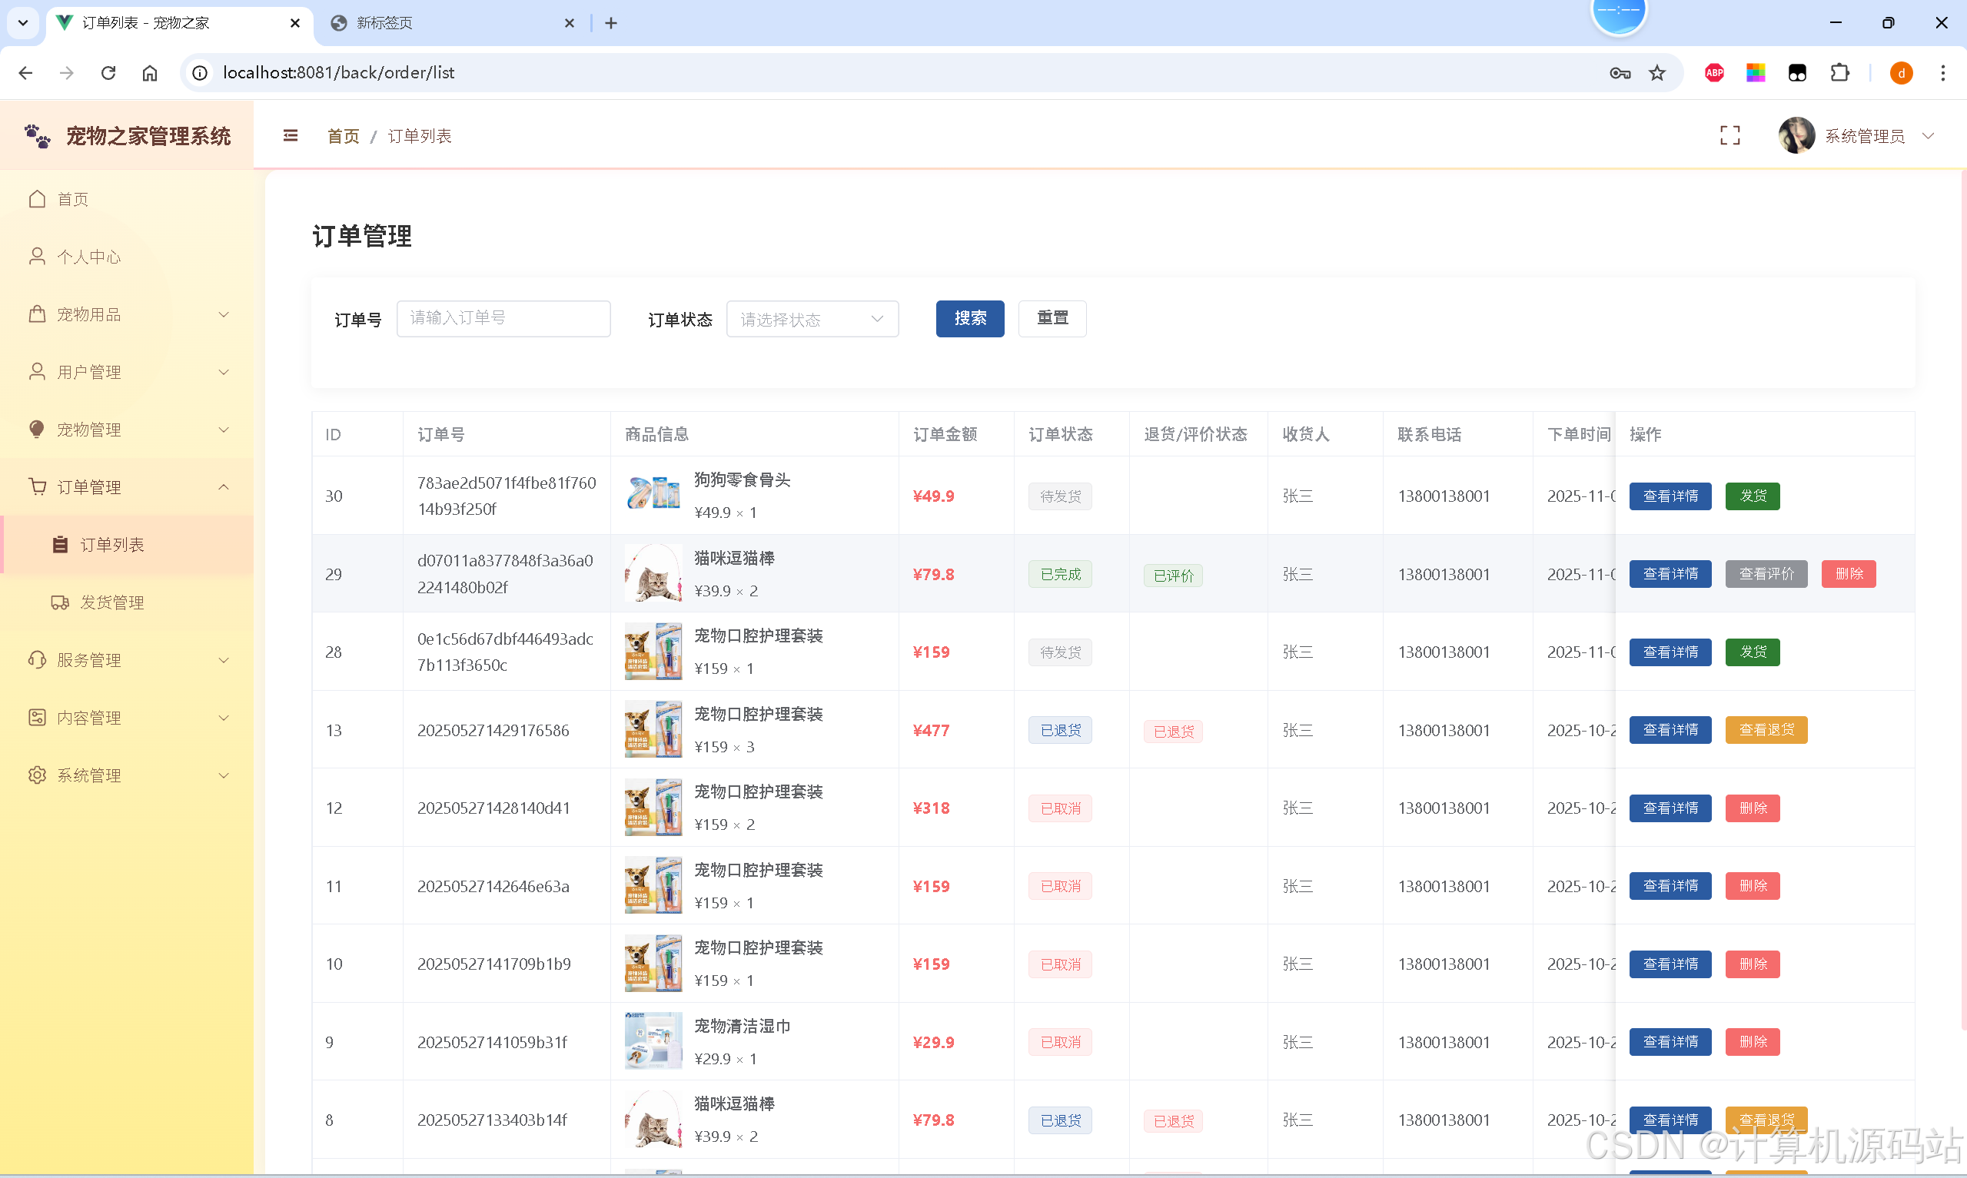Collapse the 订单管理 sidebar menu
1967x1178 pixels.
127,487
